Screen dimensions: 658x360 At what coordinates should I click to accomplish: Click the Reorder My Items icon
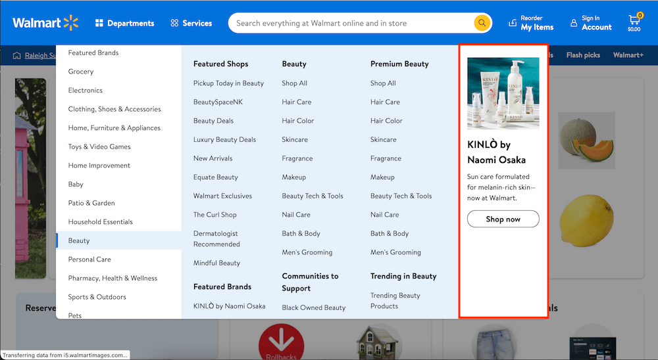513,23
